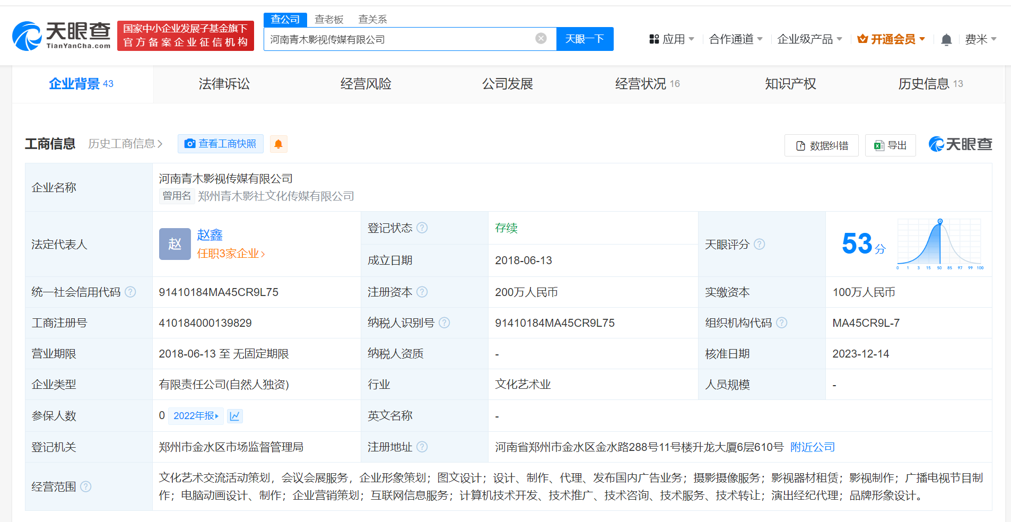Click the help icon beside 纳税人识别号
The height and width of the screenshot is (522, 1011).
[445, 323]
